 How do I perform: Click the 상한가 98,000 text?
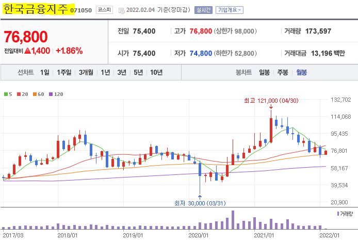coord(235,31)
